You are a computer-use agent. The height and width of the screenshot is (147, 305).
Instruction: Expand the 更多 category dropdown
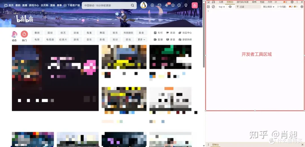pyautogui.click(x=141, y=40)
